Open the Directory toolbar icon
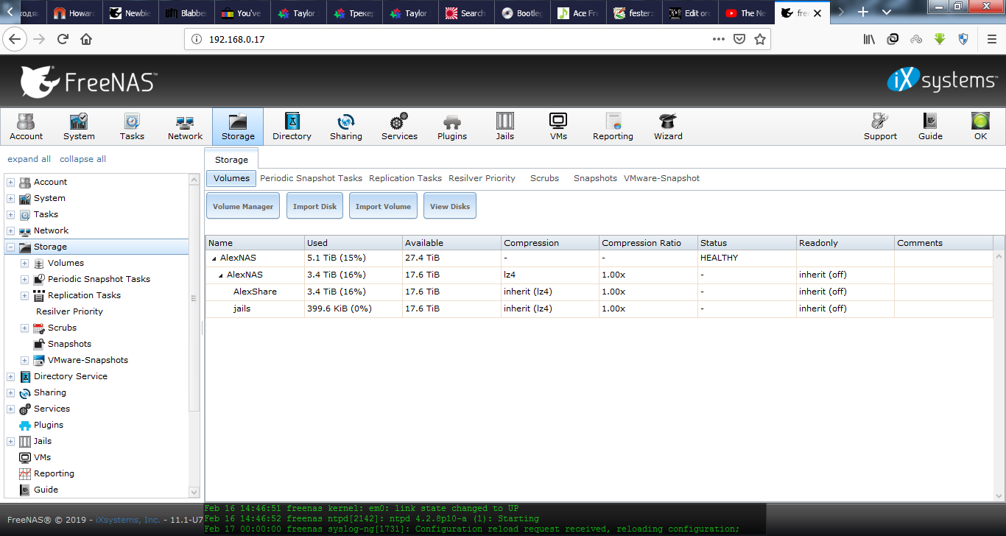1006x536 pixels. pos(292,126)
